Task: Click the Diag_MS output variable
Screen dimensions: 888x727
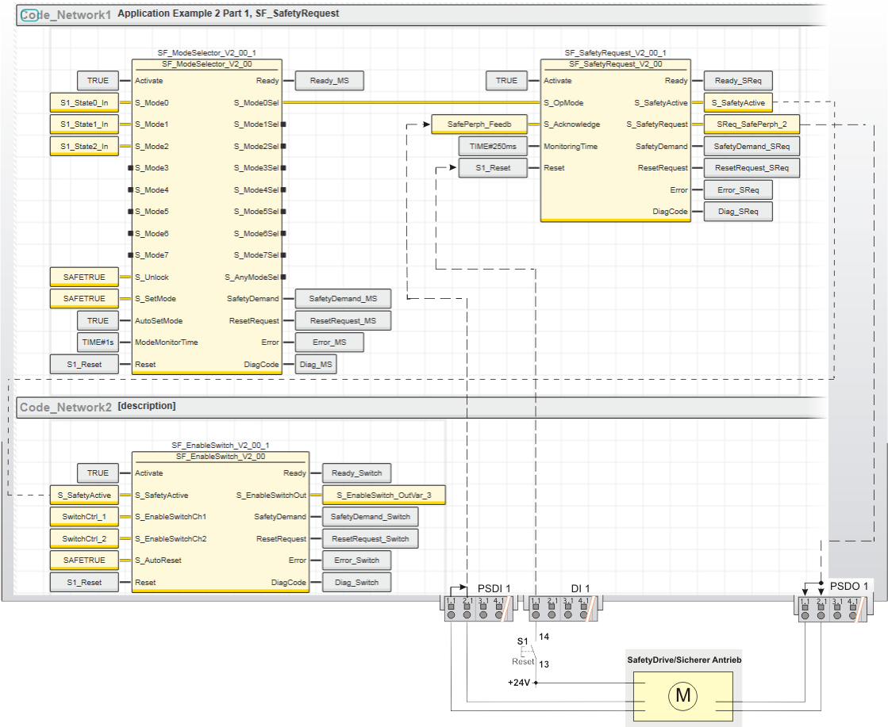Action: (x=317, y=365)
